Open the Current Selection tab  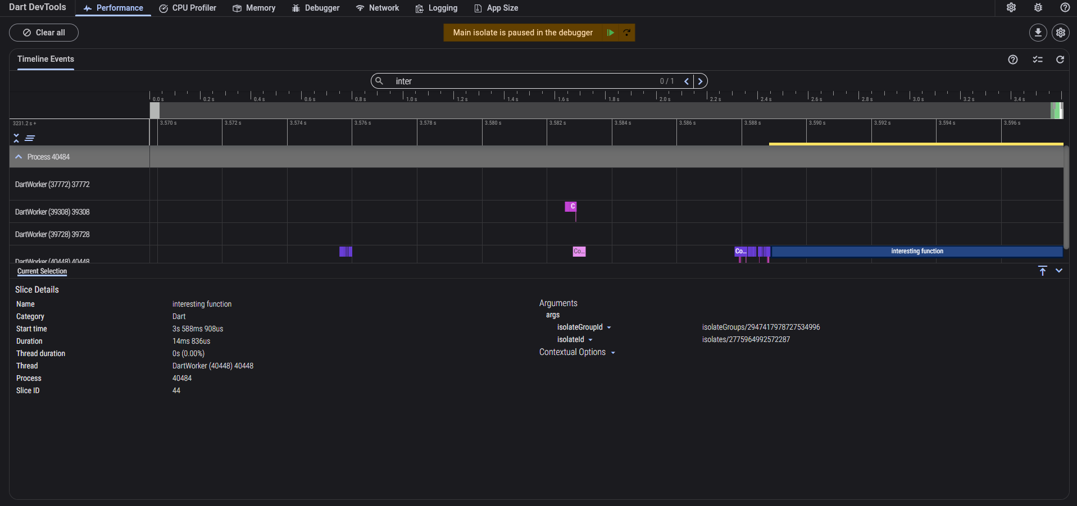coord(42,271)
